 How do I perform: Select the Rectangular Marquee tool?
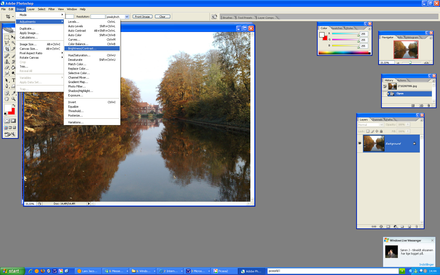(x=7, y=37)
